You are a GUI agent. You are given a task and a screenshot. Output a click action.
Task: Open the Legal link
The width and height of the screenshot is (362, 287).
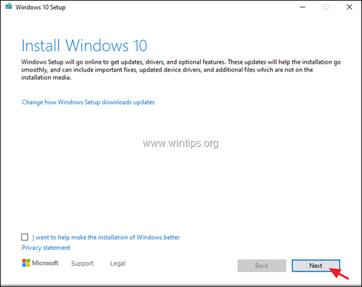point(118,263)
